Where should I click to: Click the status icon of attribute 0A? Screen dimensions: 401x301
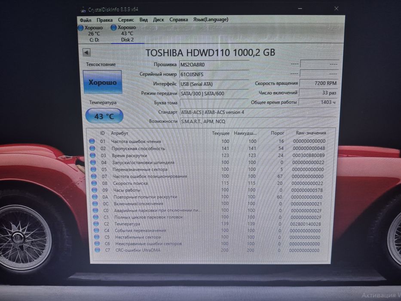point(95,197)
